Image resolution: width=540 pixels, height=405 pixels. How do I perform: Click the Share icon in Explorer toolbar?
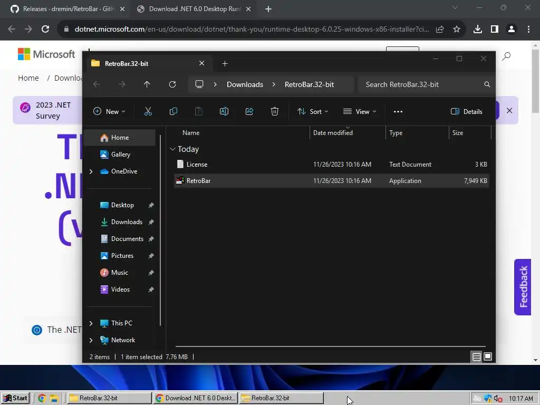[x=249, y=112]
